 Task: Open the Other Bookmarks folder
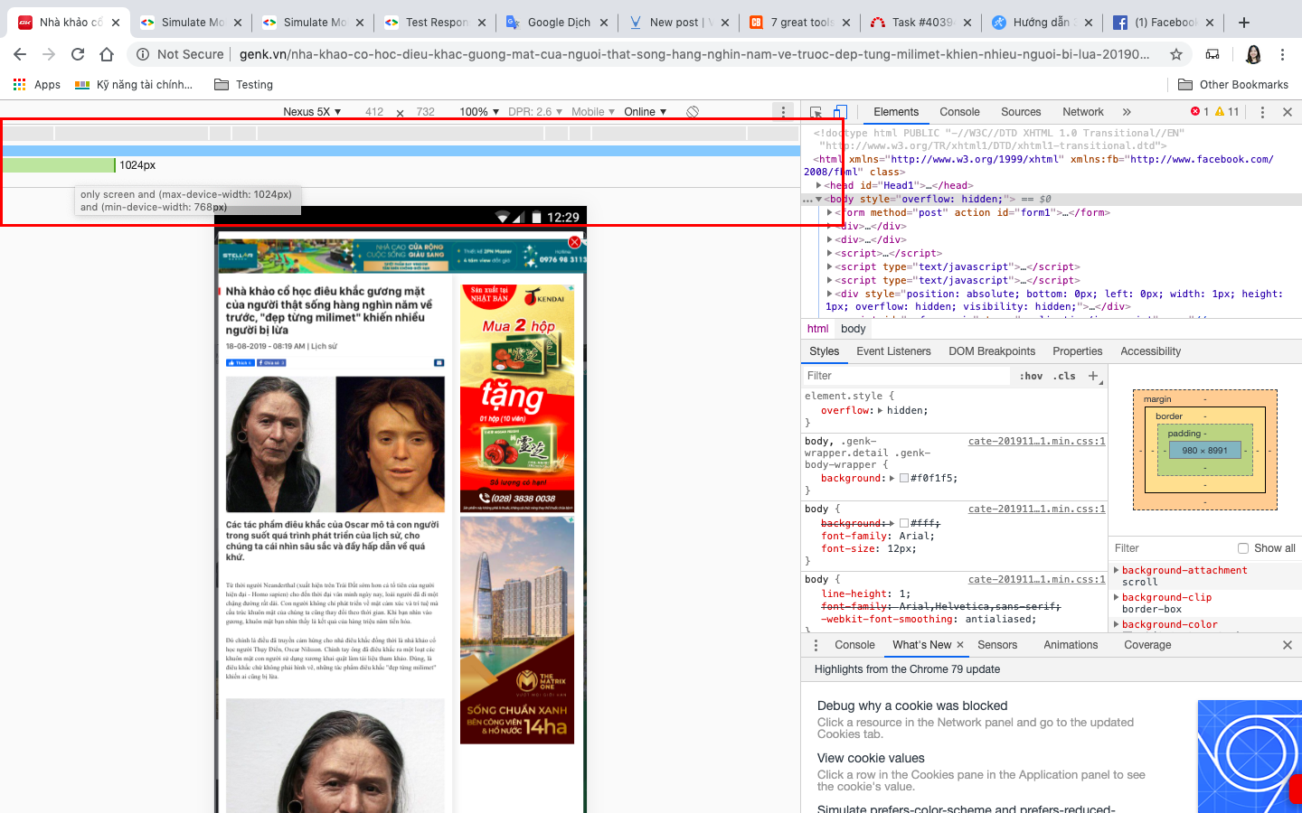point(1233,85)
